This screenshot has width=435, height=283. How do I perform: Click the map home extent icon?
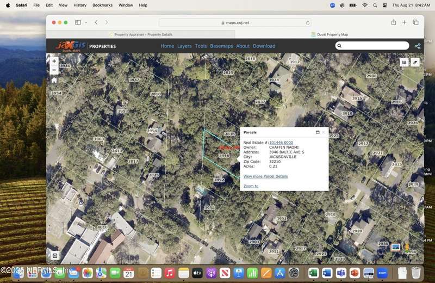[x=54, y=80]
